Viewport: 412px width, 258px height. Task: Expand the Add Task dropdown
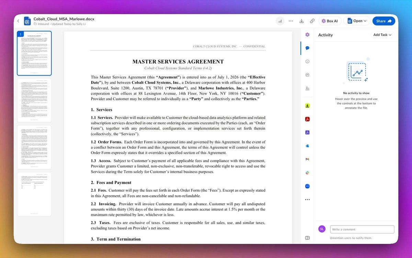[382, 35]
